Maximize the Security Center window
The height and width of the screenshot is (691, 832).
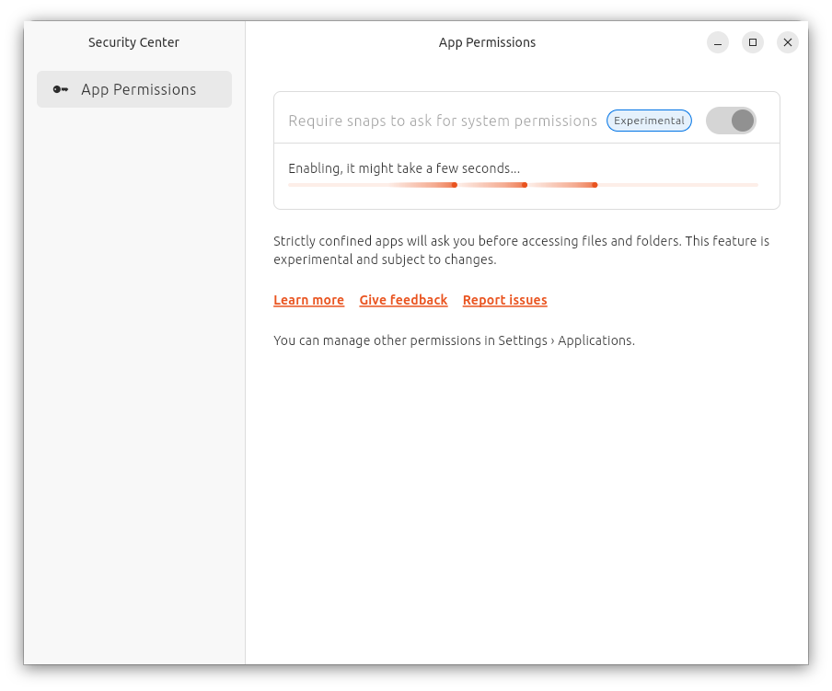coord(753,42)
